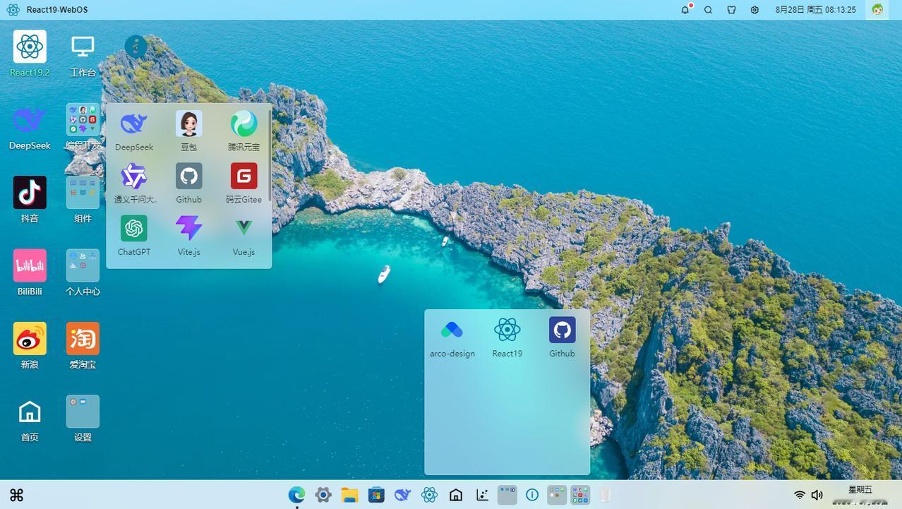Launch Edge browser from the dock

[296, 495]
